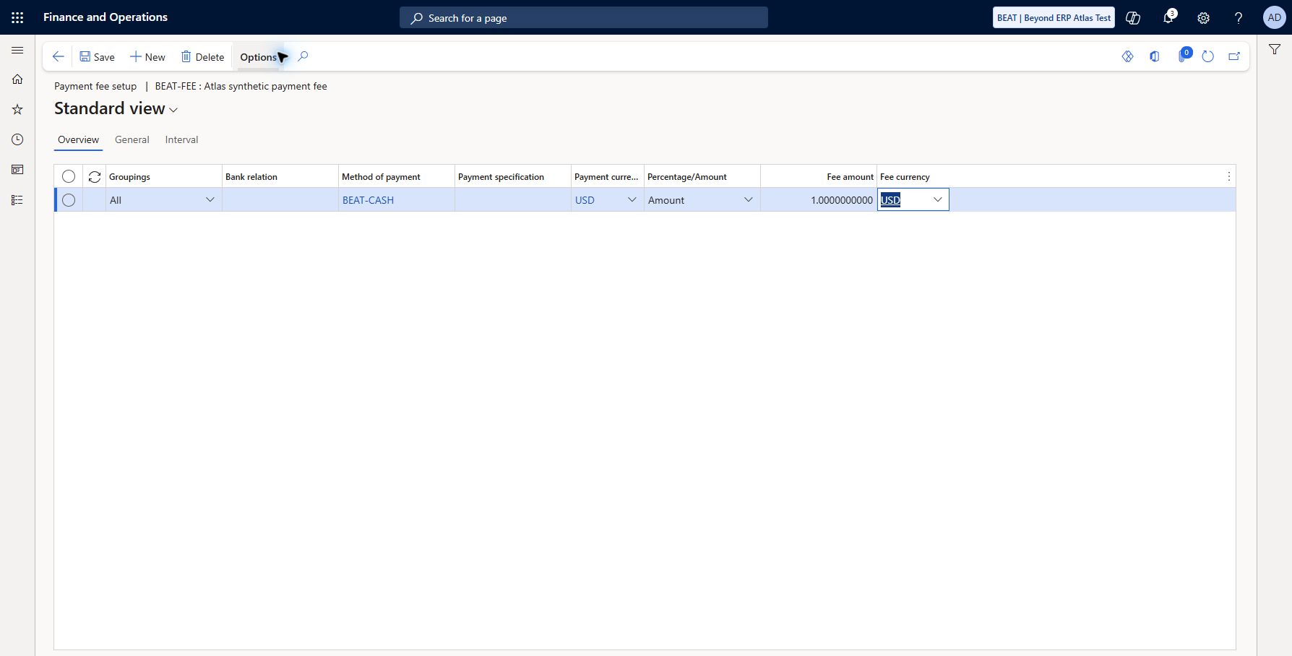
Task: Go to Home in sidebar
Action: [17, 79]
